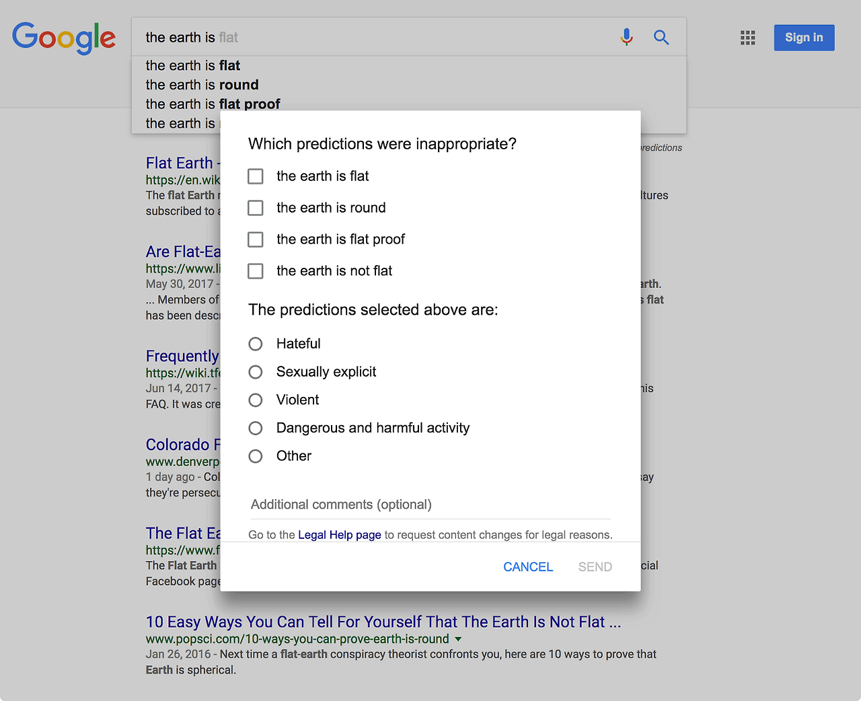Check 'the earth is round' prediction box
The height and width of the screenshot is (701, 861).
click(x=256, y=208)
